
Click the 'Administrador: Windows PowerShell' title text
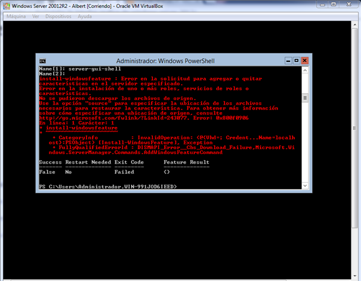click(165, 61)
